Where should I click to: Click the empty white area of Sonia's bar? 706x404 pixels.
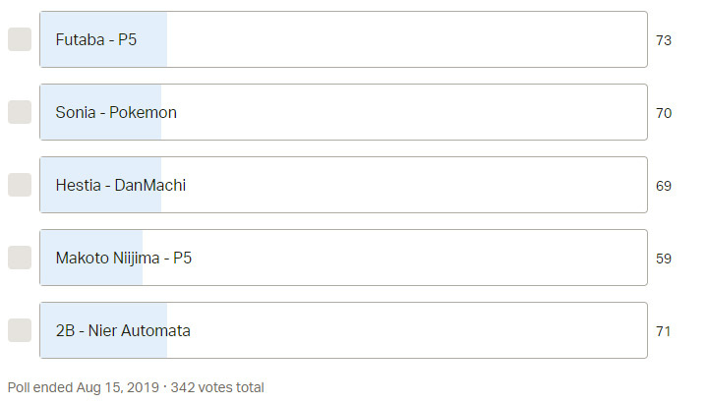(x=404, y=112)
